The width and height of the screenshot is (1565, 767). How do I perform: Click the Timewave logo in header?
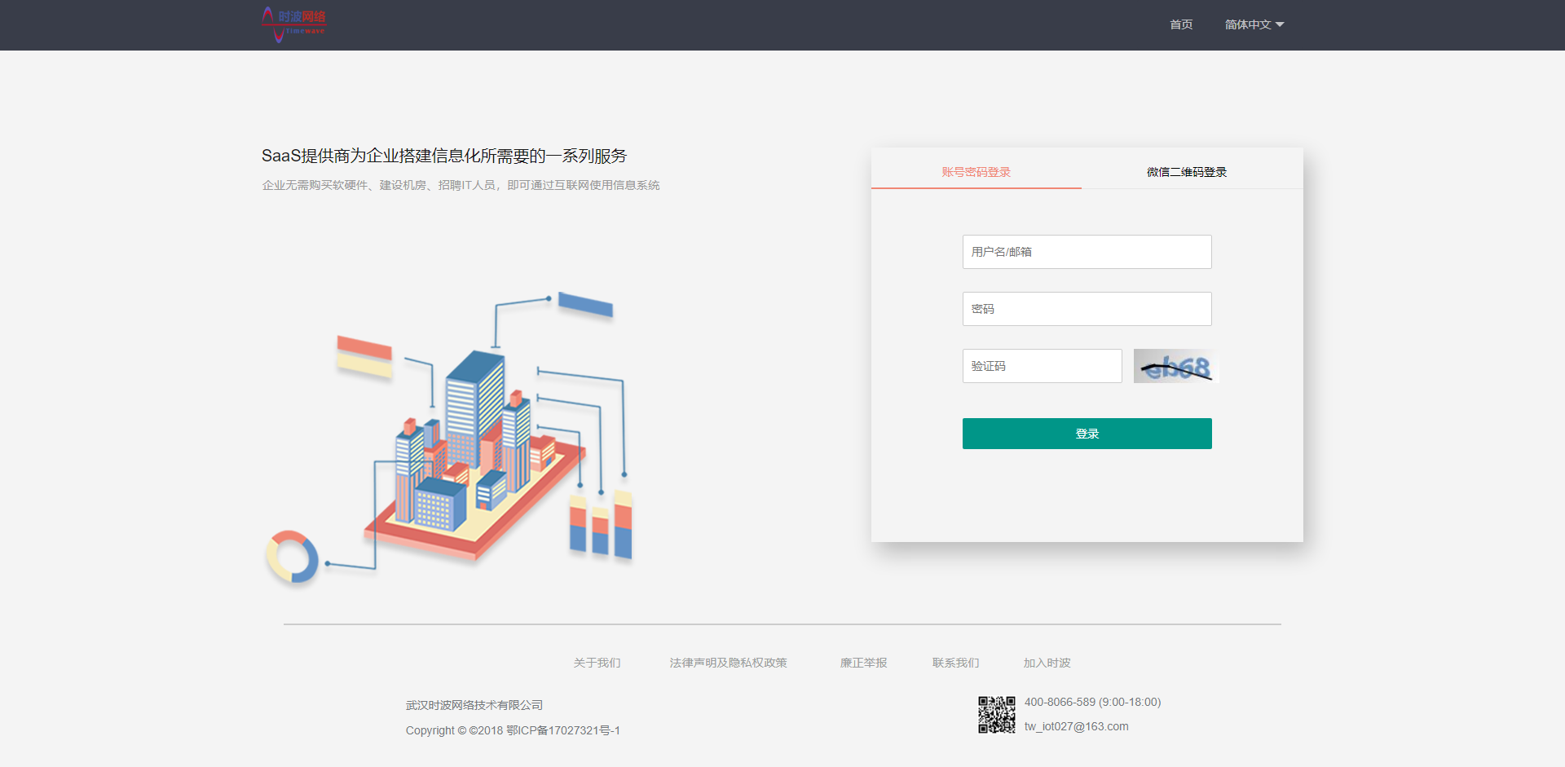pos(293,24)
